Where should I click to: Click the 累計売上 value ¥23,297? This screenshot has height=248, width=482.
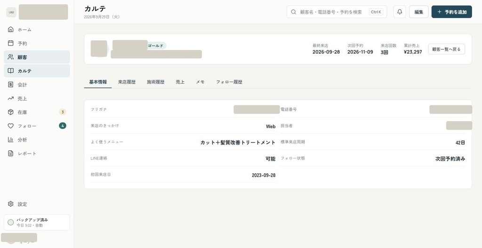(x=413, y=52)
